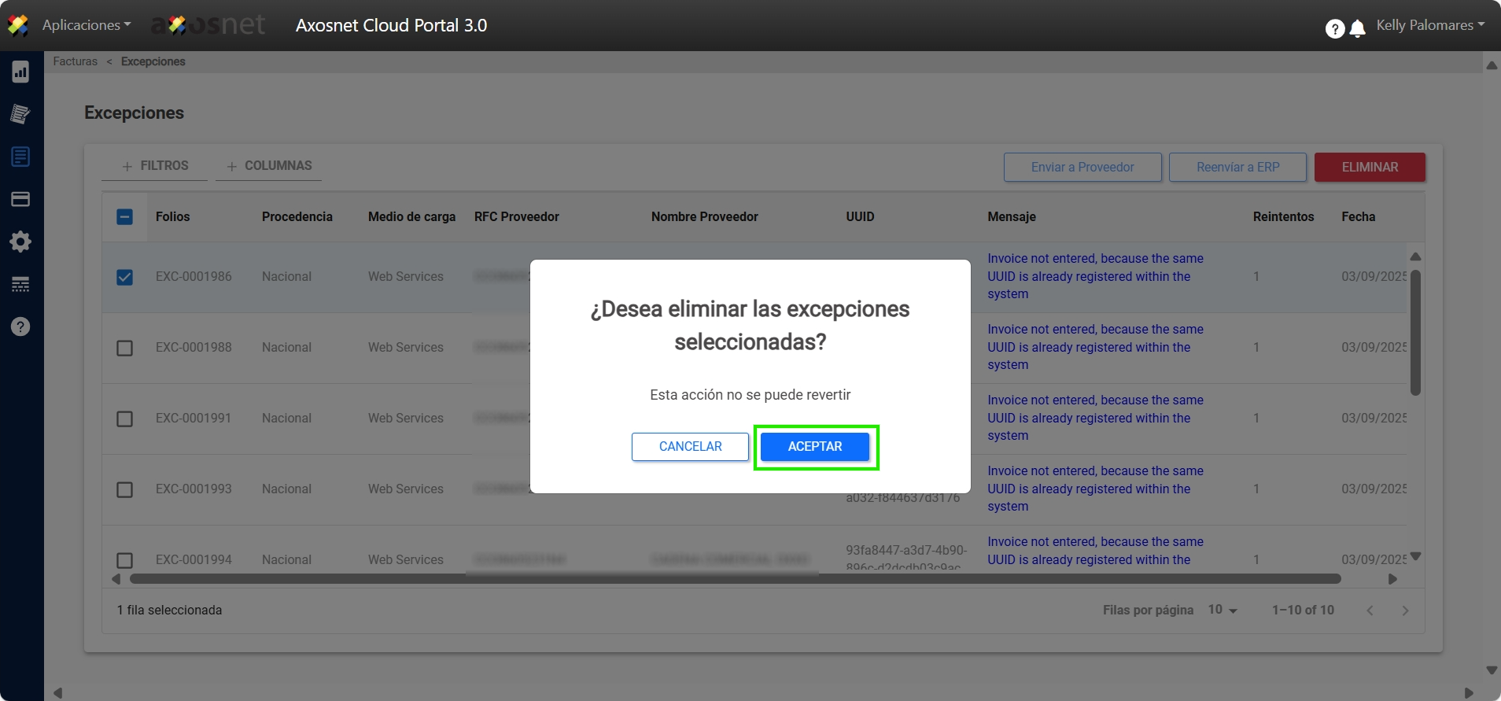Click the table rows sidebar icon
The image size is (1501, 701).
tap(20, 284)
